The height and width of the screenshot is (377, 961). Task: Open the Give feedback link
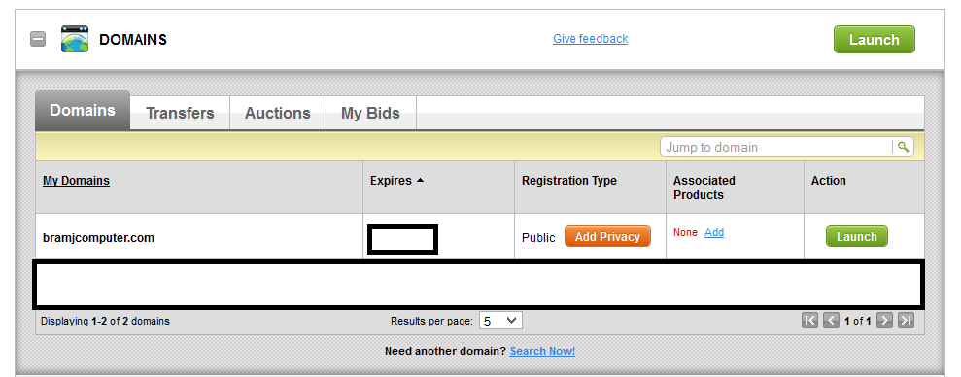pyautogui.click(x=590, y=39)
